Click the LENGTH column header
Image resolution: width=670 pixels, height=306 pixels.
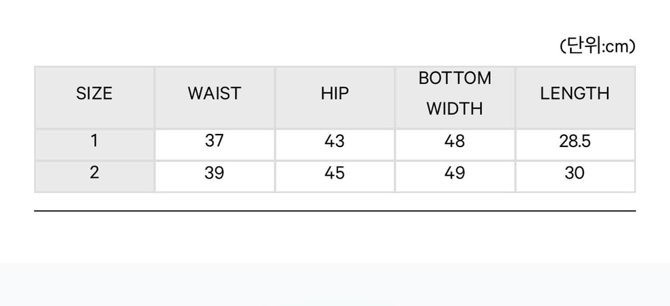[x=575, y=94]
